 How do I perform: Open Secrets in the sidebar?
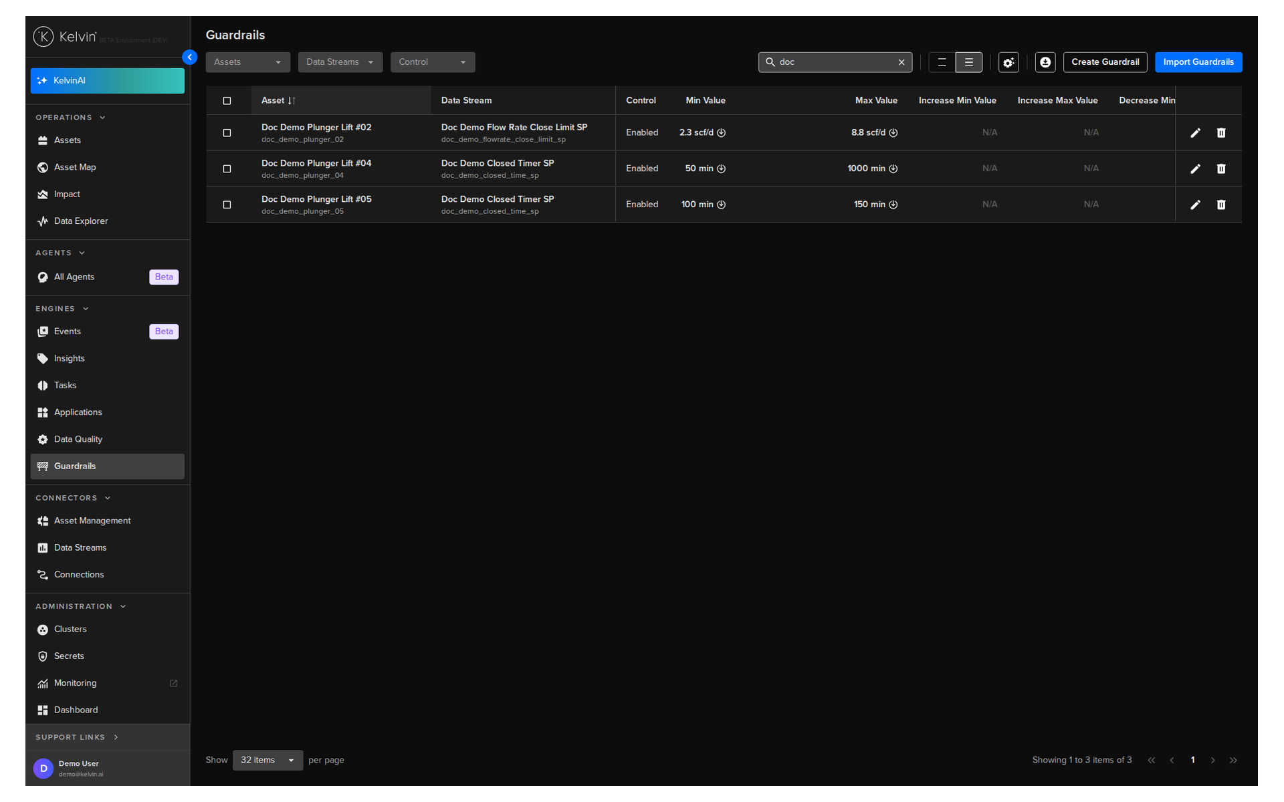point(107,656)
